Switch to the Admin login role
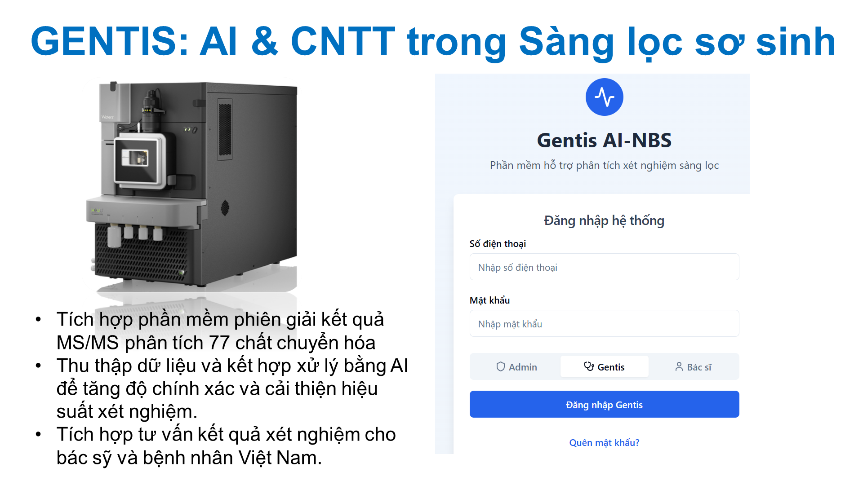This screenshot has height=485, width=863. coord(516,367)
